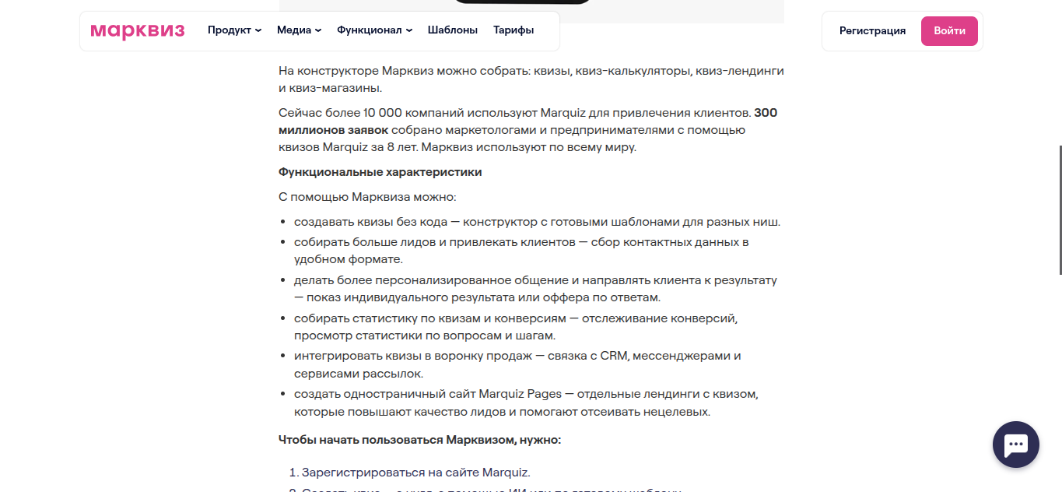Click the vertical page scrollbar thumb

tap(1059, 210)
